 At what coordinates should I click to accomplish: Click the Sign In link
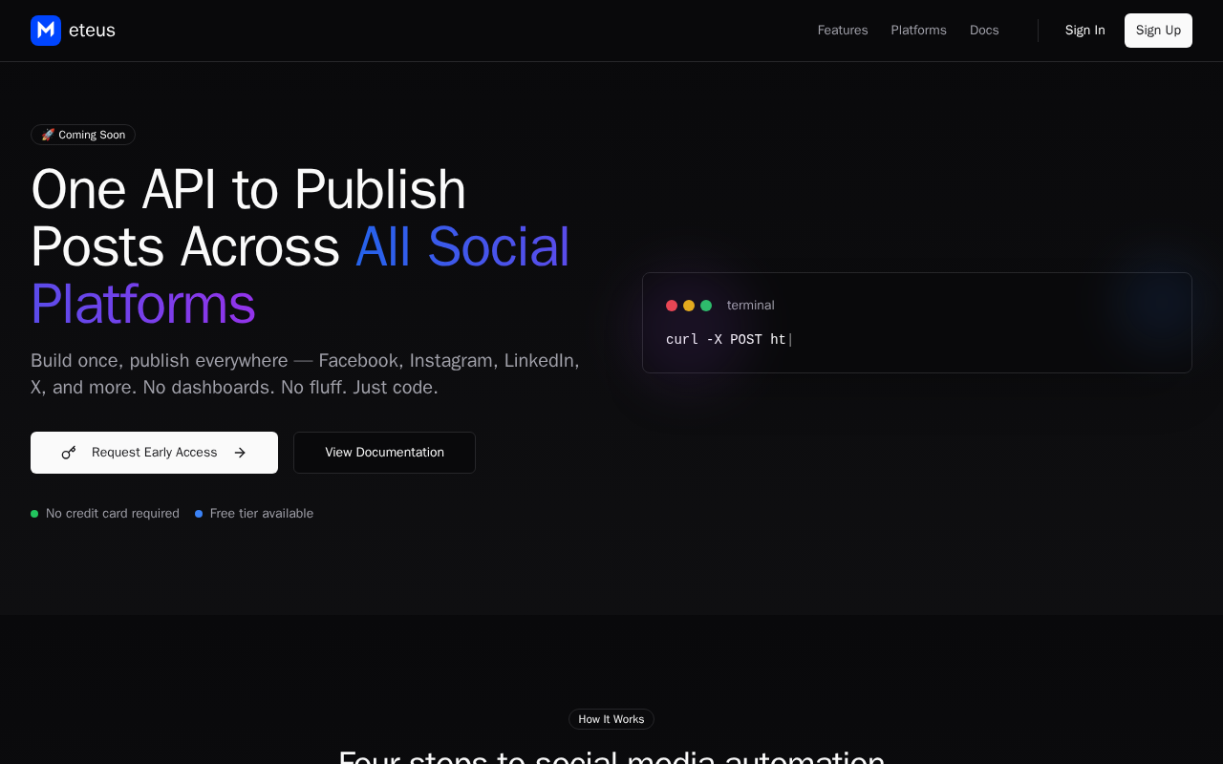(x=1085, y=31)
